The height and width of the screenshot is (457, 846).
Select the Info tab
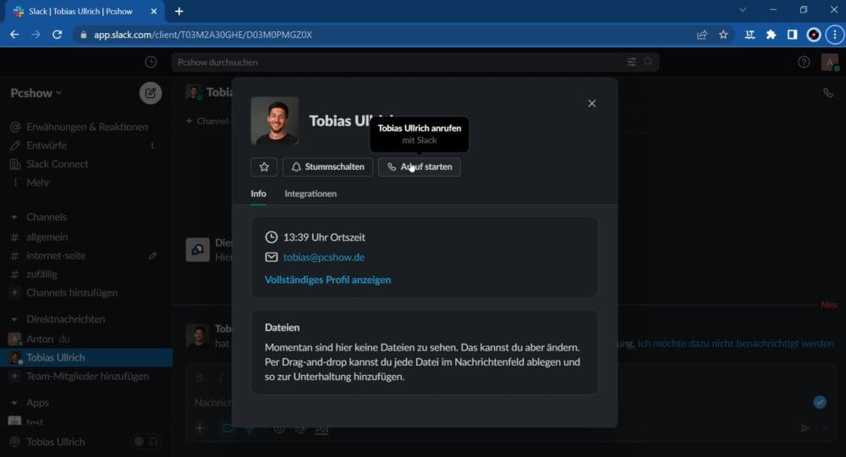pyautogui.click(x=258, y=193)
